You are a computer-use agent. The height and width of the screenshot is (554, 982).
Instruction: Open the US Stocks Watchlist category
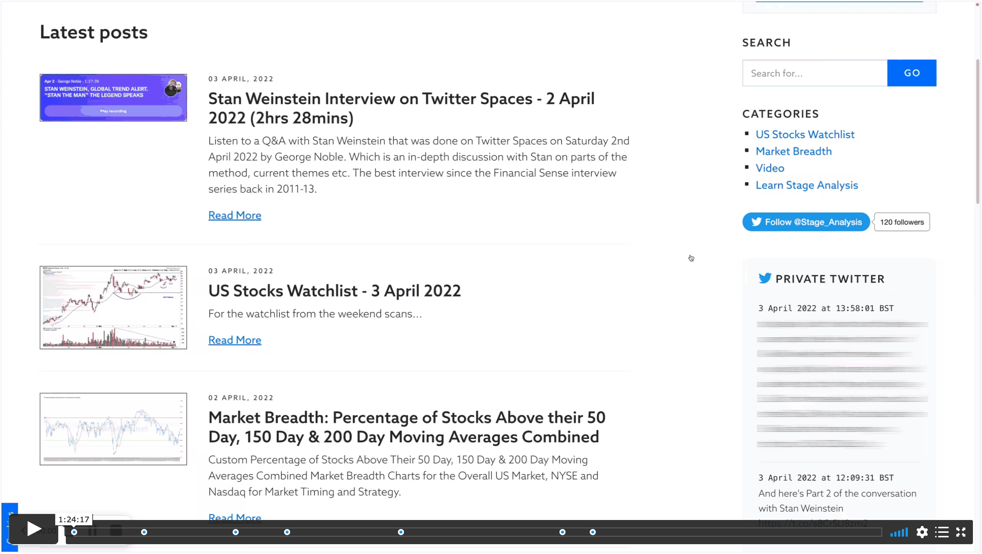(805, 135)
